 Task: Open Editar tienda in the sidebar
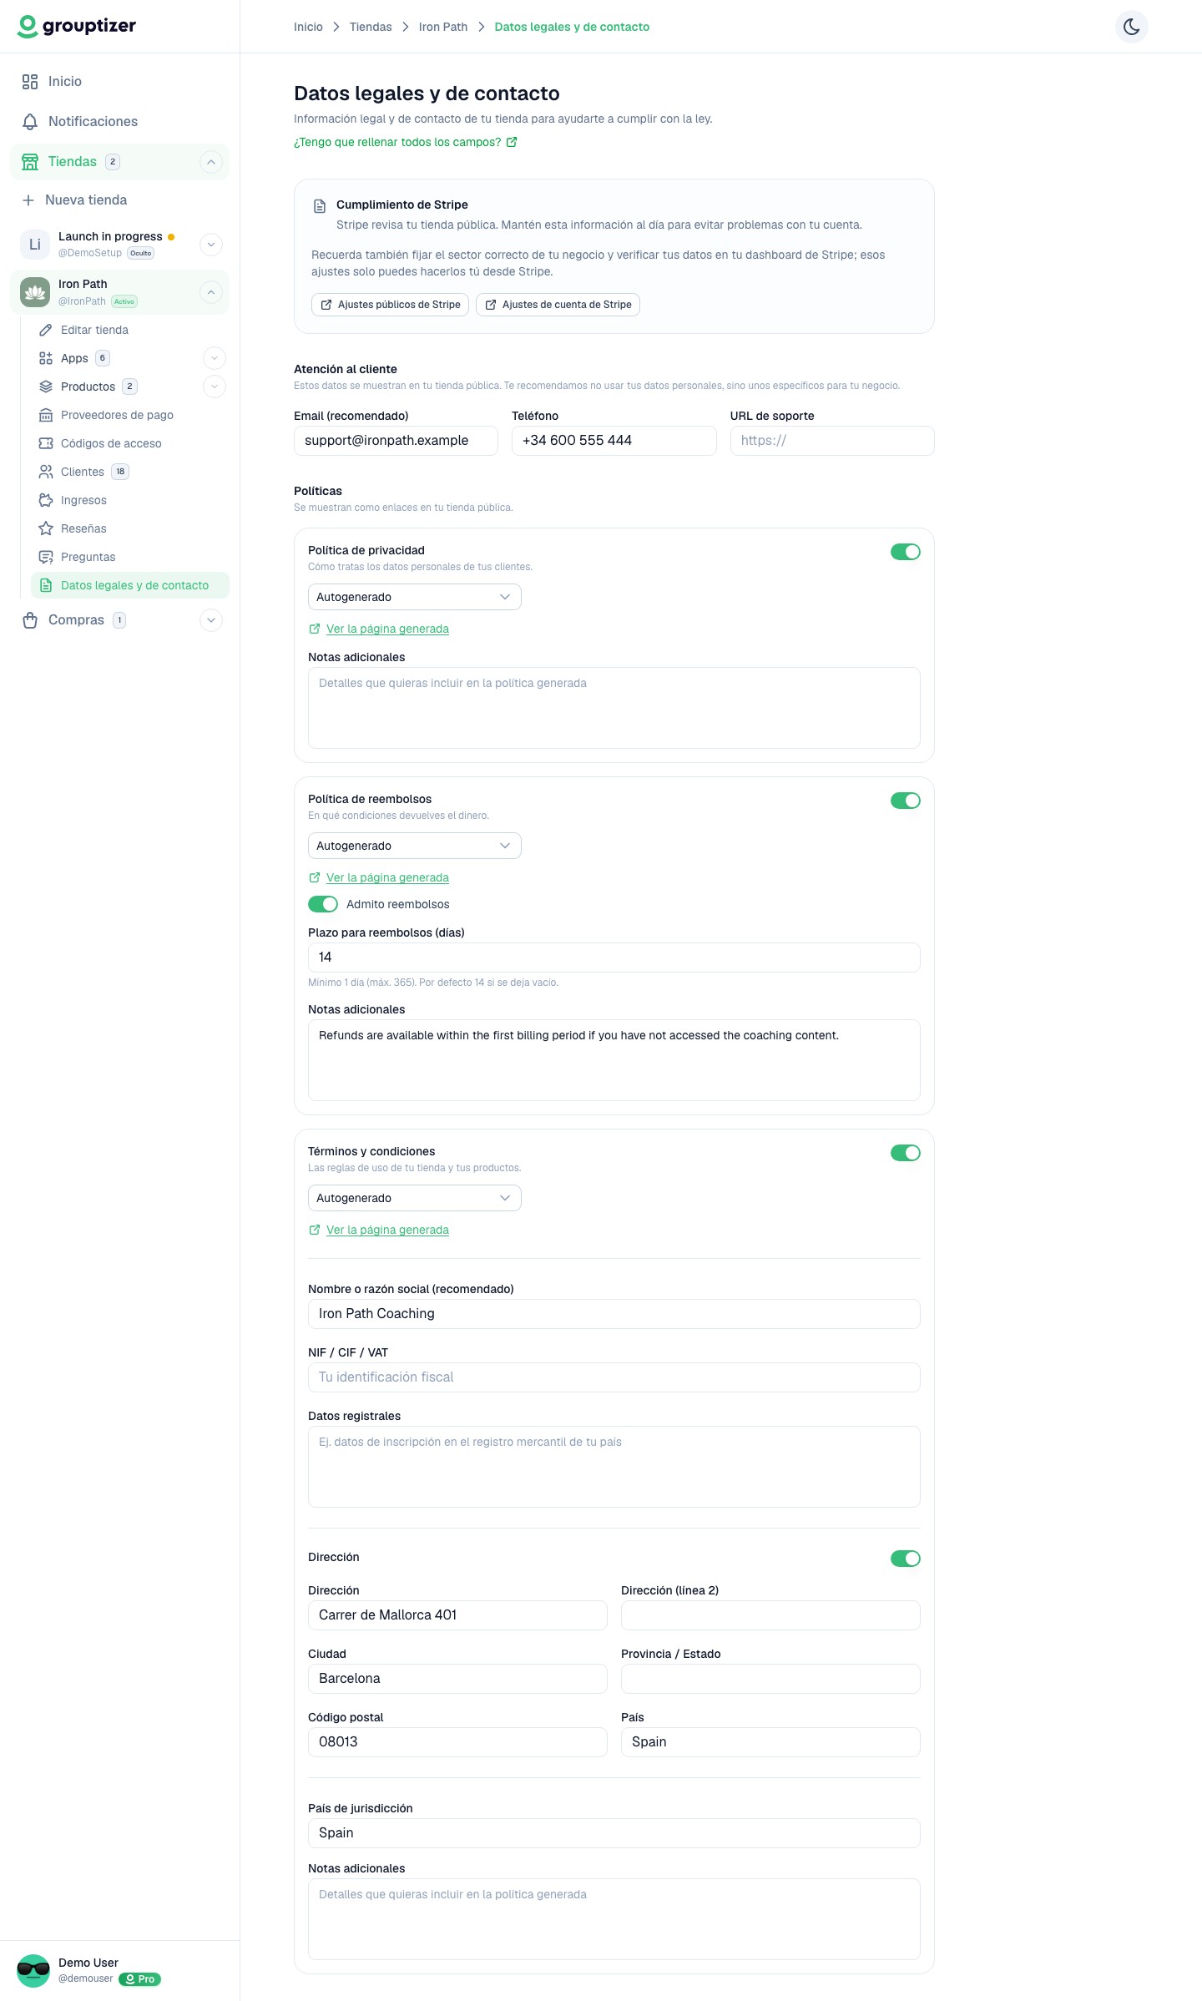click(x=94, y=331)
